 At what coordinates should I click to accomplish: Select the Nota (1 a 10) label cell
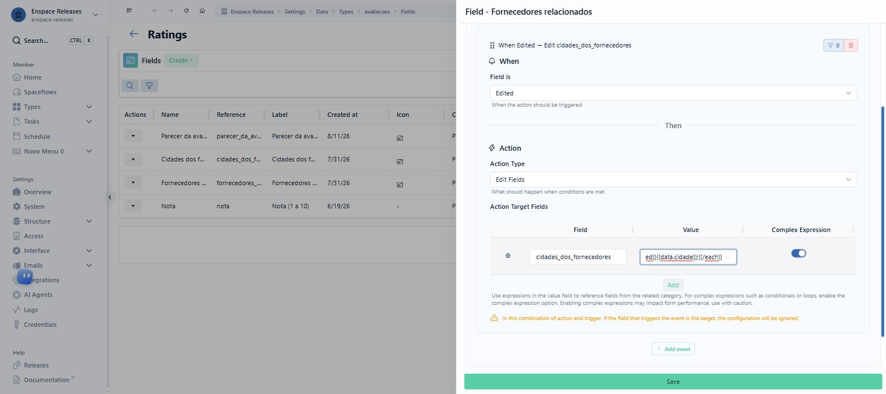[x=290, y=206]
